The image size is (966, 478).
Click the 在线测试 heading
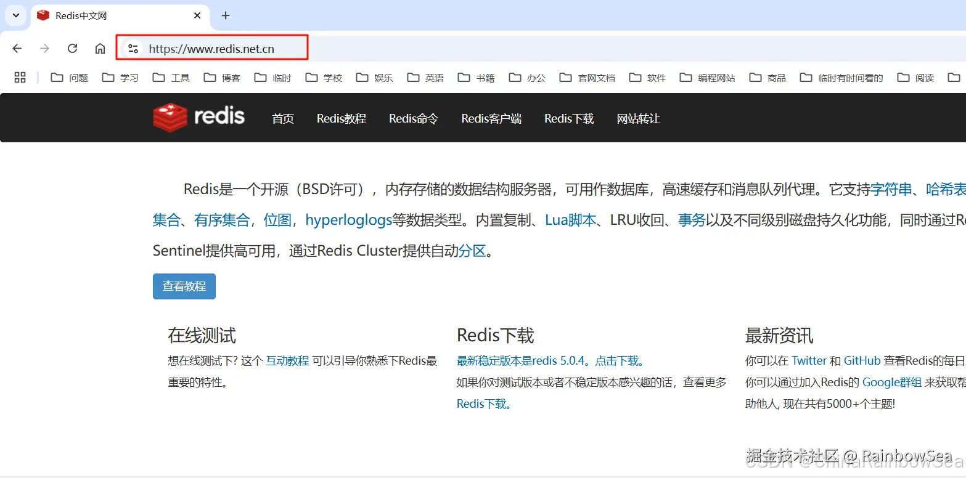[202, 336]
